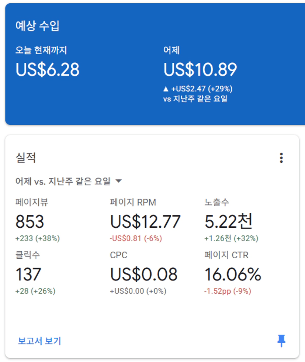305x362 pixels.
Task: Click yesterday's earnings US$10.89
Action: pos(200,69)
